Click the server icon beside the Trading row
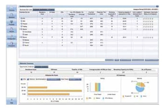The height and width of the screenshot is (110, 164). coord(21,26)
